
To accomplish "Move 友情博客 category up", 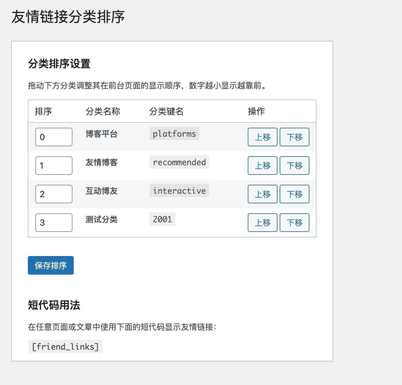I will [262, 166].
